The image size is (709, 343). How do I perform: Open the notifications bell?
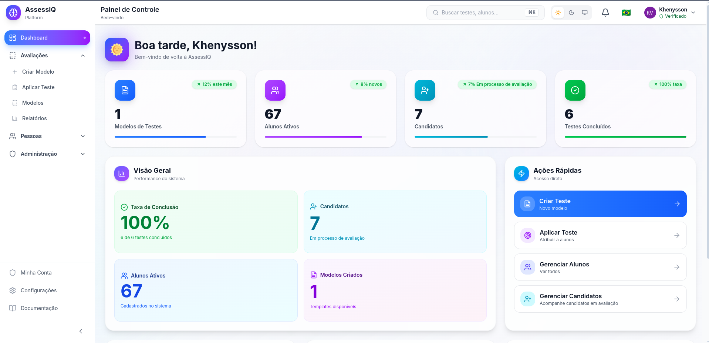(x=605, y=13)
